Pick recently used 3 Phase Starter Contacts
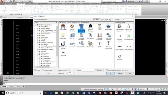 point(119,26)
